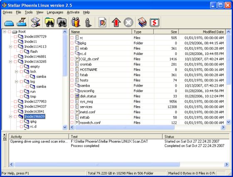Open the stacked books help icon
The height and width of the screenshot is (177, 233).
click(x=142, y=22)
